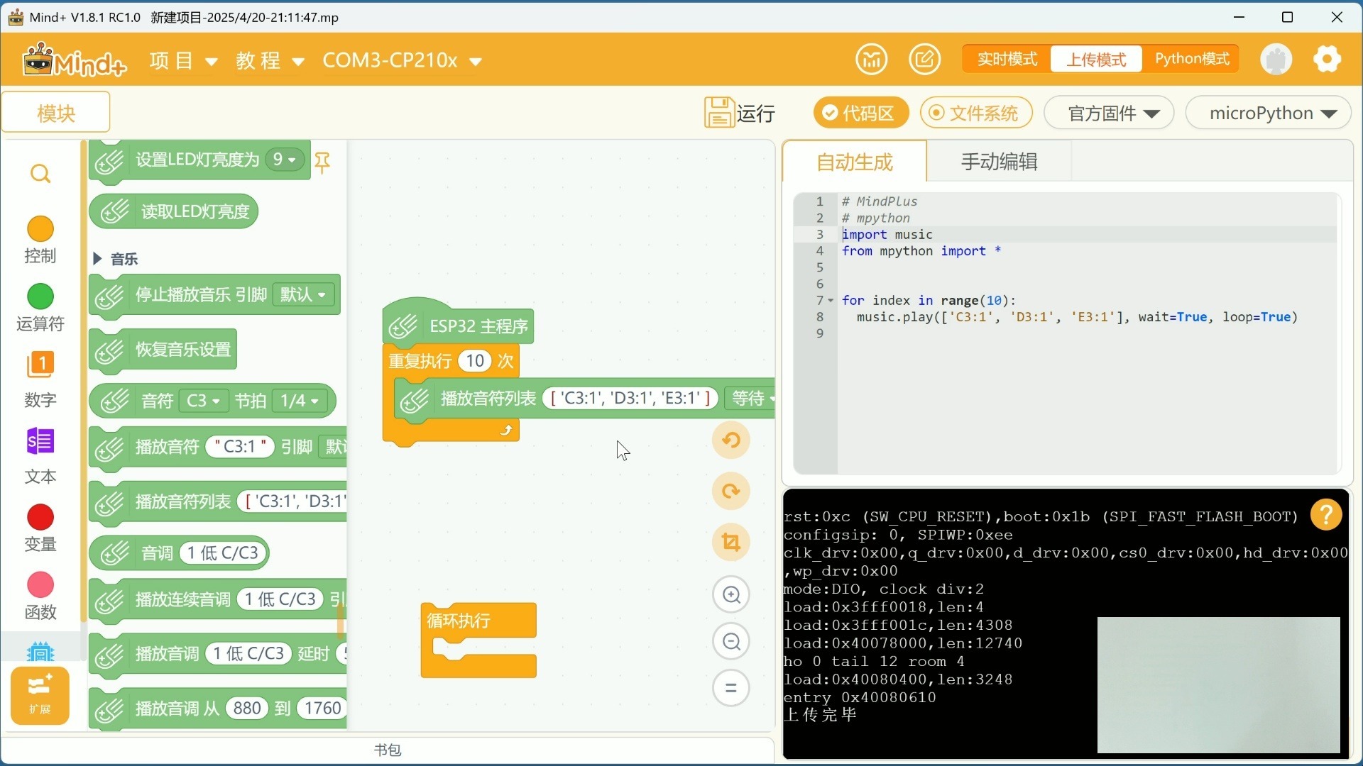Click the repeat count 10 input field
This screenshot has width=1363, height=766.
point(475,361)
